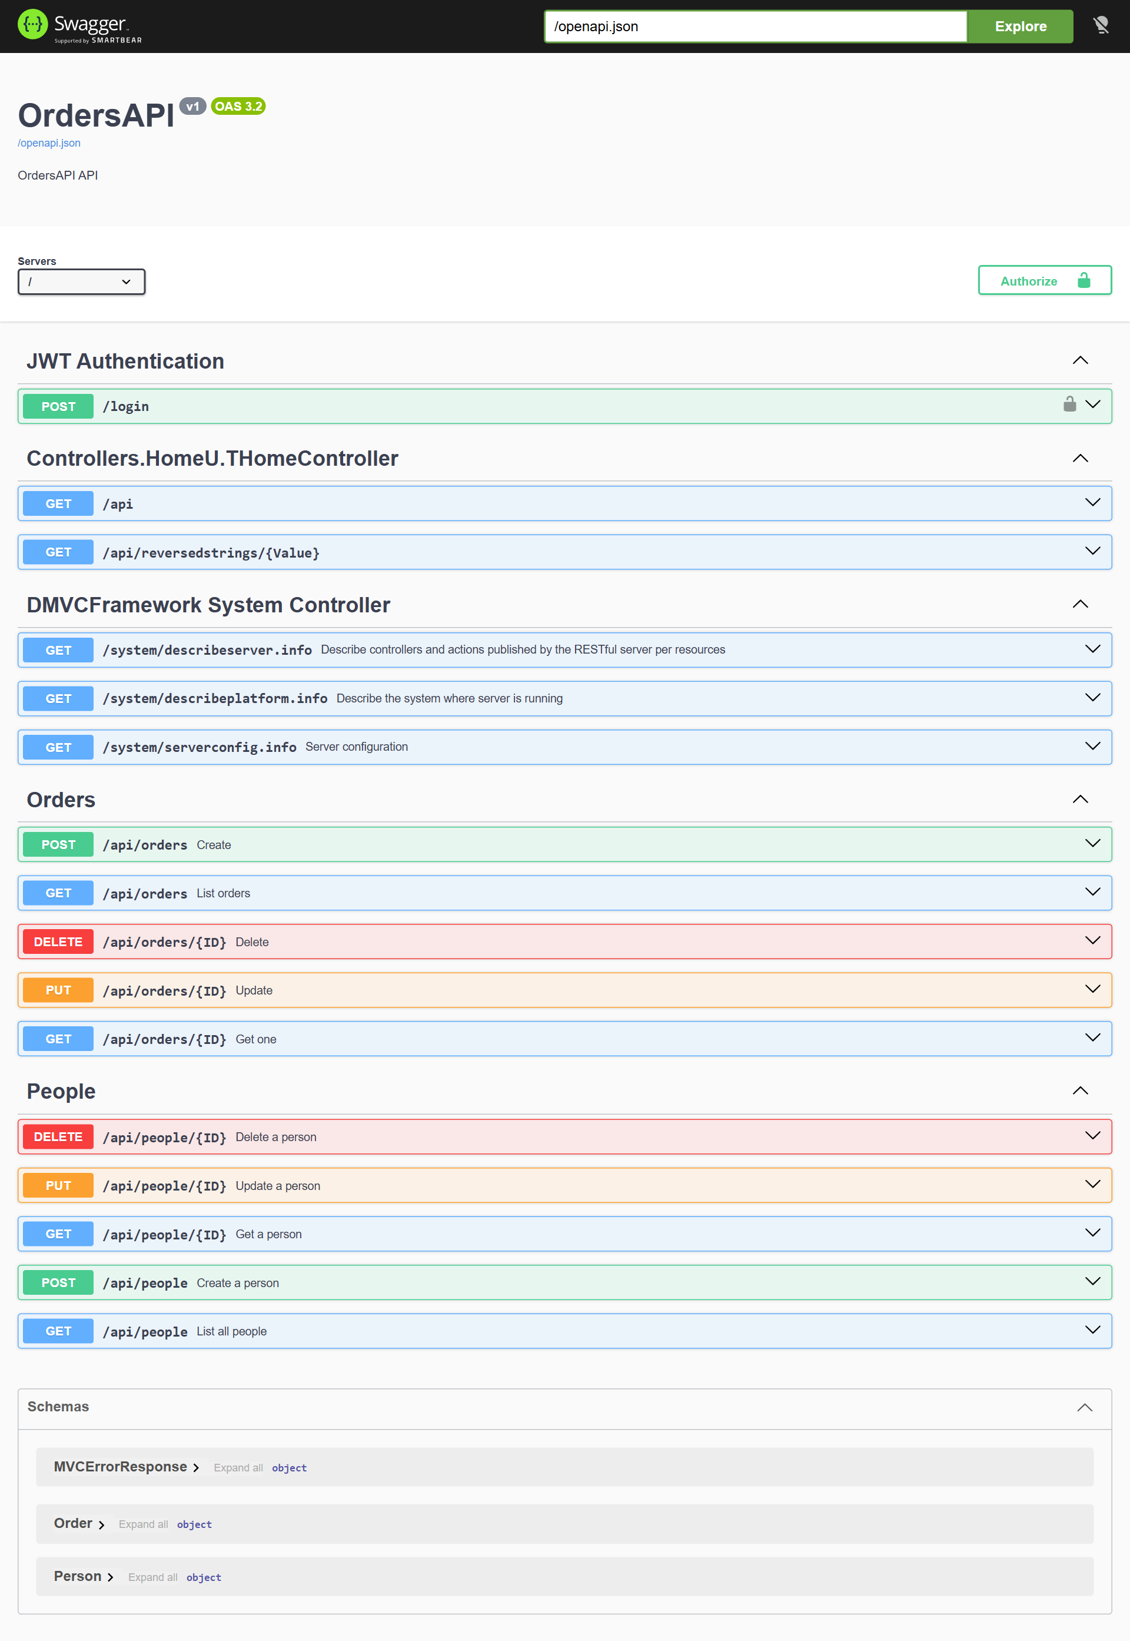The height and width of the screenshot is (1641, 1130).
Task: Expand GET /api/orders/{ID} Get one operation
Action: [564, 1038]
